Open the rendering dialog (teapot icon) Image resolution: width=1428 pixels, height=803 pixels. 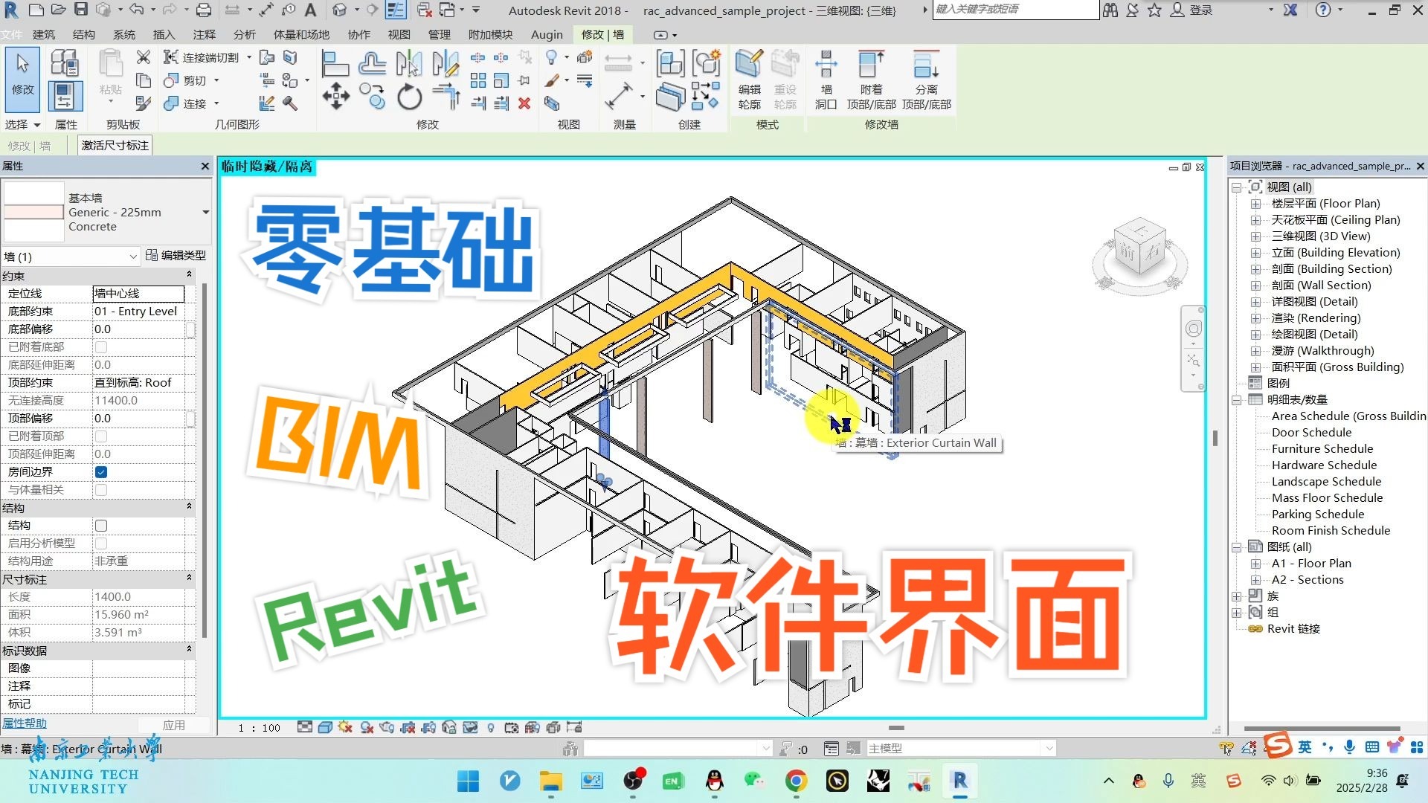[x=385, y=727]
